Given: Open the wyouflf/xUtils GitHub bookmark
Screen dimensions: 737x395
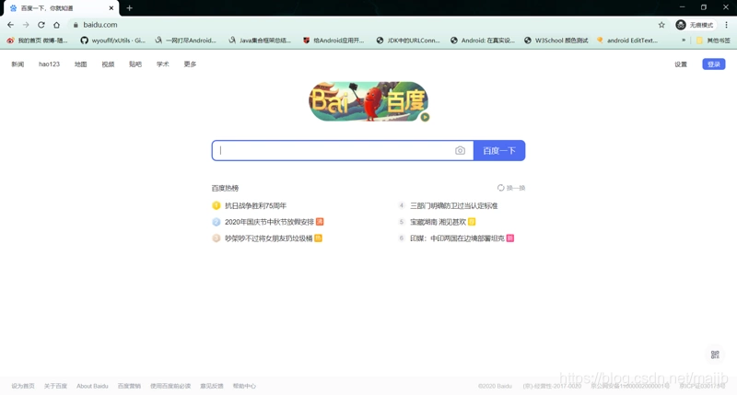Looking at the screenshot, I should (112, 41).
